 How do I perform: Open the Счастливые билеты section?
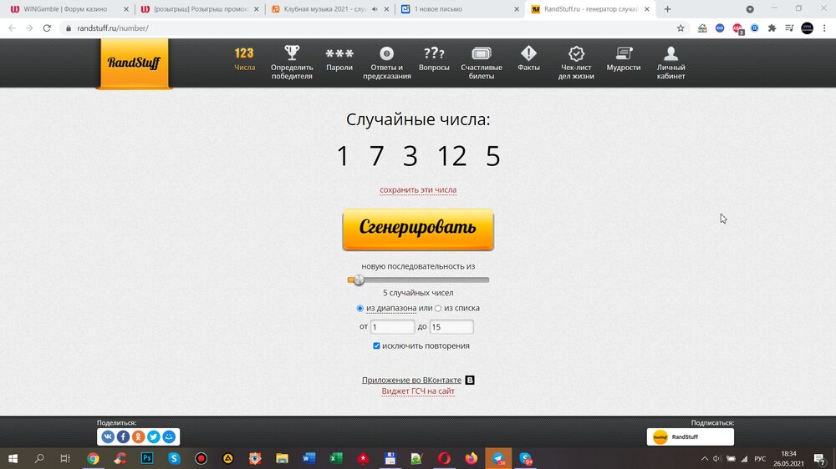pyautogui.click(x=482, y=62)
